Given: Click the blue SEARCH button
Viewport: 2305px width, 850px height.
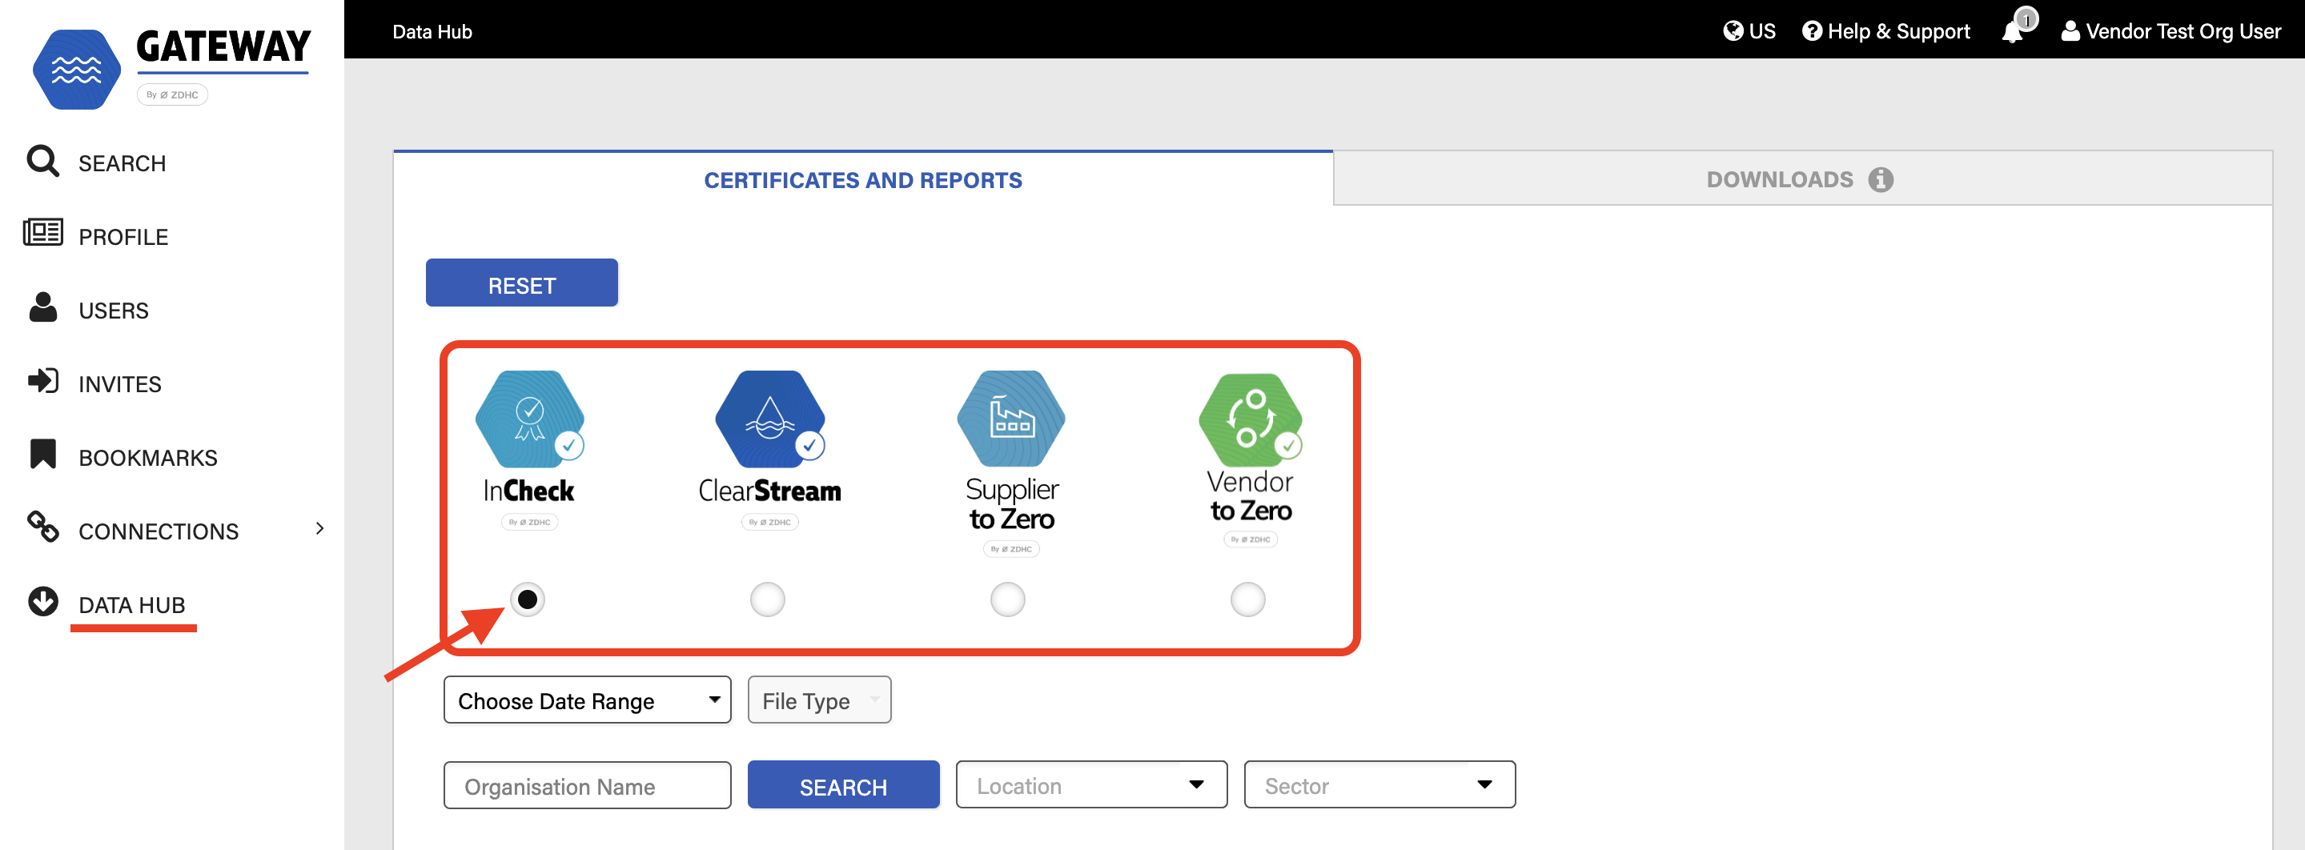Looking at the screenshot, I should pos(843,786).
